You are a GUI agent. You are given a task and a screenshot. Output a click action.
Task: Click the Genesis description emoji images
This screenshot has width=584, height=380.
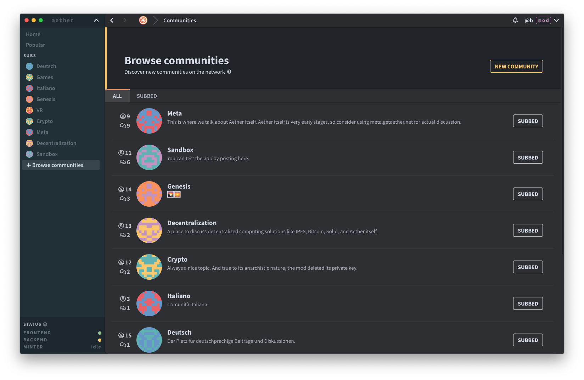(174, 194)
